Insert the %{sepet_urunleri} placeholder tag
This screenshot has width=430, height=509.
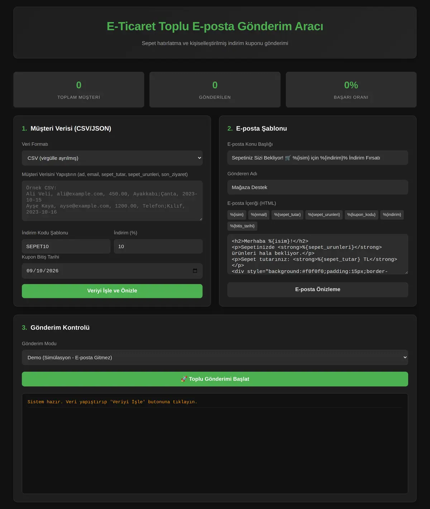click(x=324, y=215)
